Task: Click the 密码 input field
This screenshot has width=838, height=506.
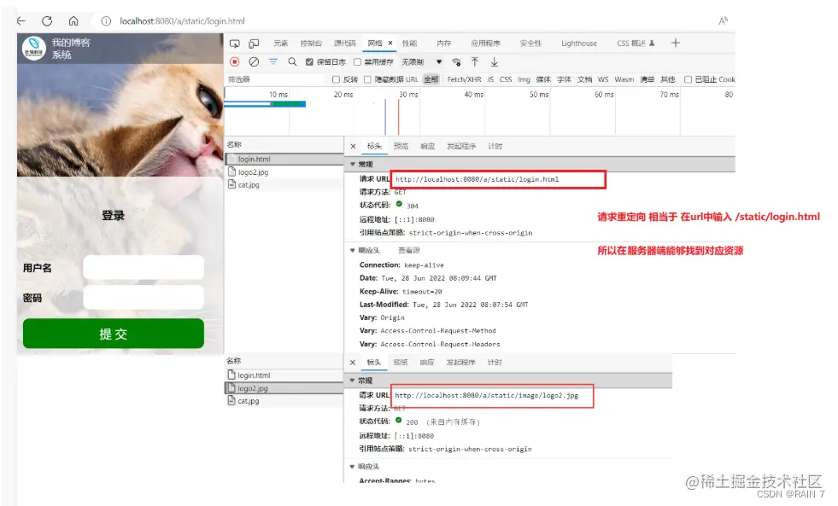Action: pyautogui.click(x=144, y=297)
